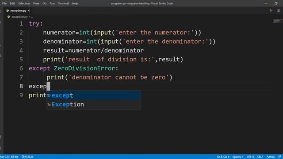
Task: Click line number 1 in gutter
Action: tap(21, 23)
